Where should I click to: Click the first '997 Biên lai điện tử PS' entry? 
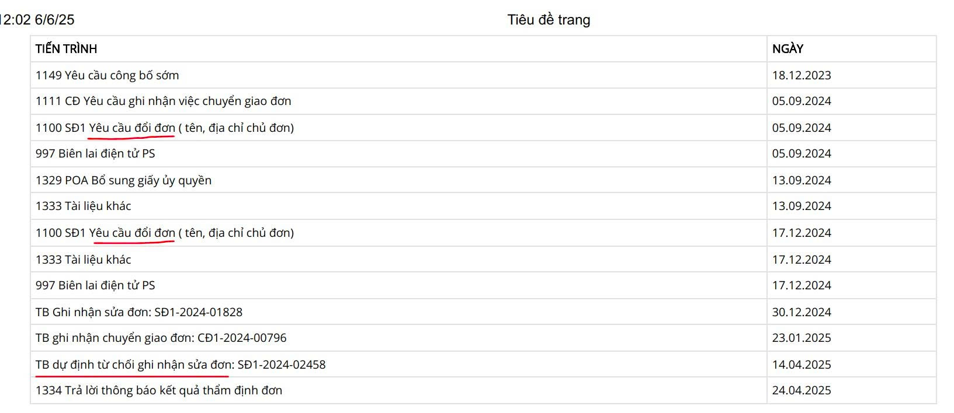click(x=95, y=153)
